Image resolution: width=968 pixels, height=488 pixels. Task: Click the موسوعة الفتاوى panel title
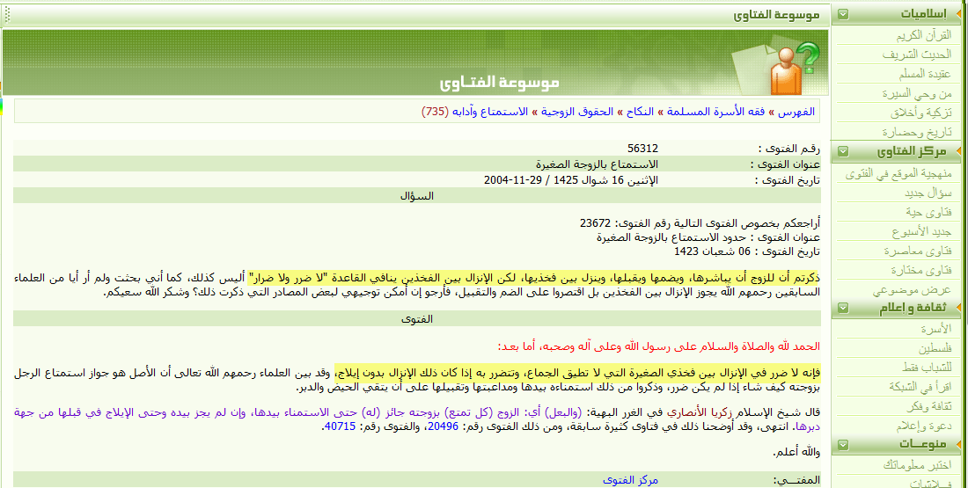click(777, 15)
